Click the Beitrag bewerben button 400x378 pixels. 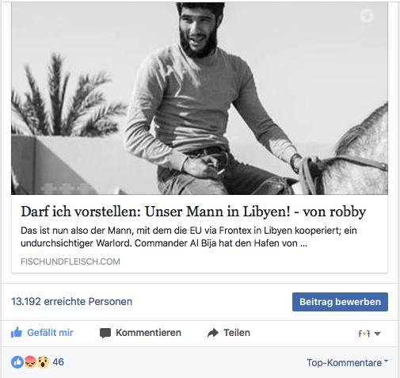(340, 302)
